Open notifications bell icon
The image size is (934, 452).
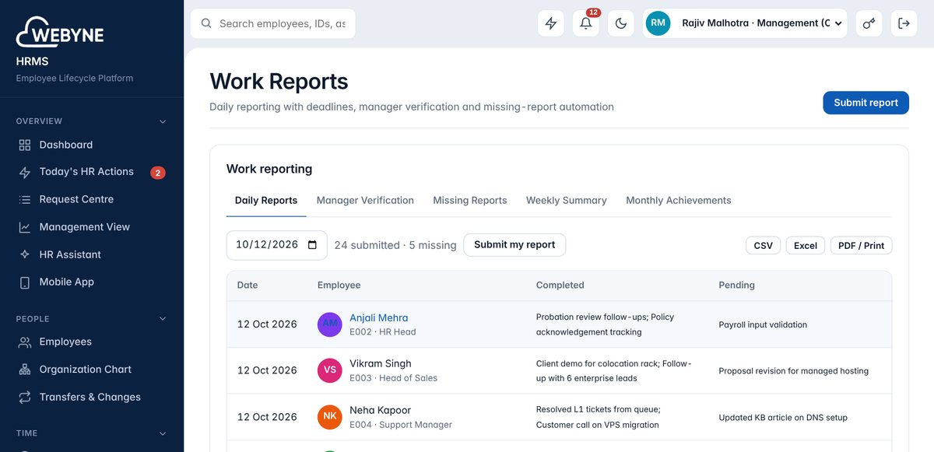586,23
